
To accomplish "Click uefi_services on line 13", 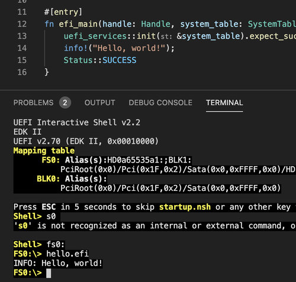I will click(x=95, y=36).
